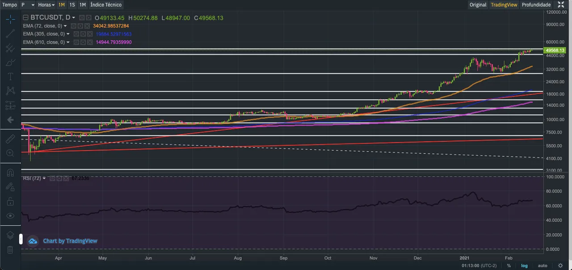Screen dimensions: 572x270
Task: Open the chart patterns tool
Action: pos(10,91)
